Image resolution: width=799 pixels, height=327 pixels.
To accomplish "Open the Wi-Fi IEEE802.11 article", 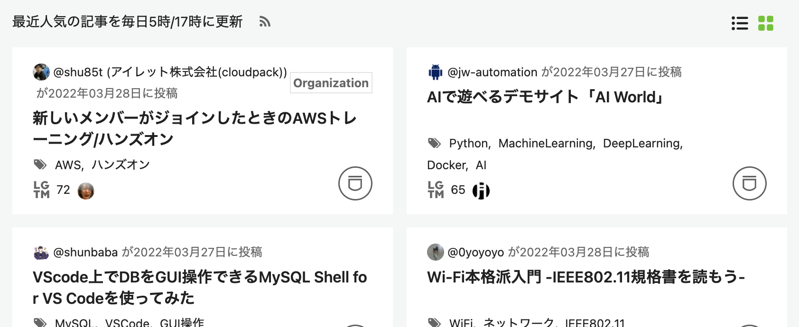I will click(586, 277).
